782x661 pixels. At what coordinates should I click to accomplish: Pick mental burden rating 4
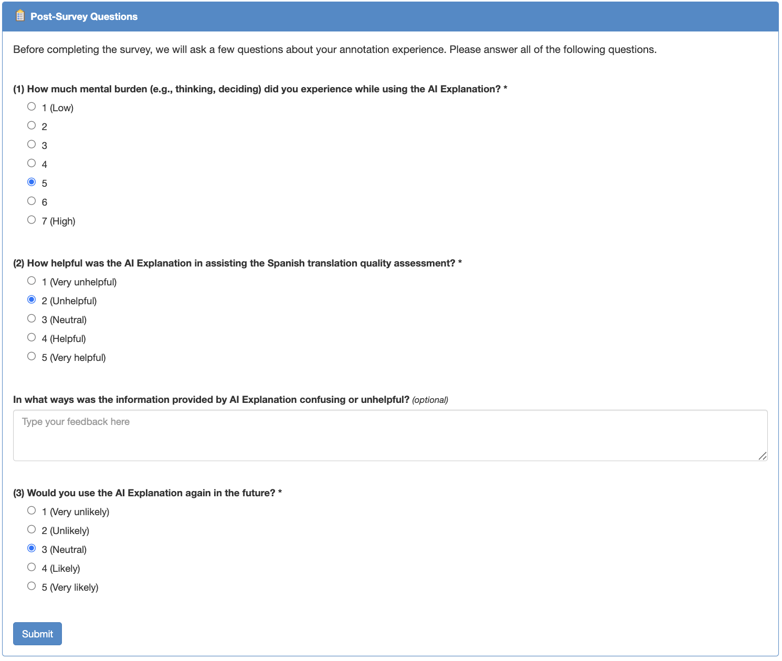coord(31,164)
